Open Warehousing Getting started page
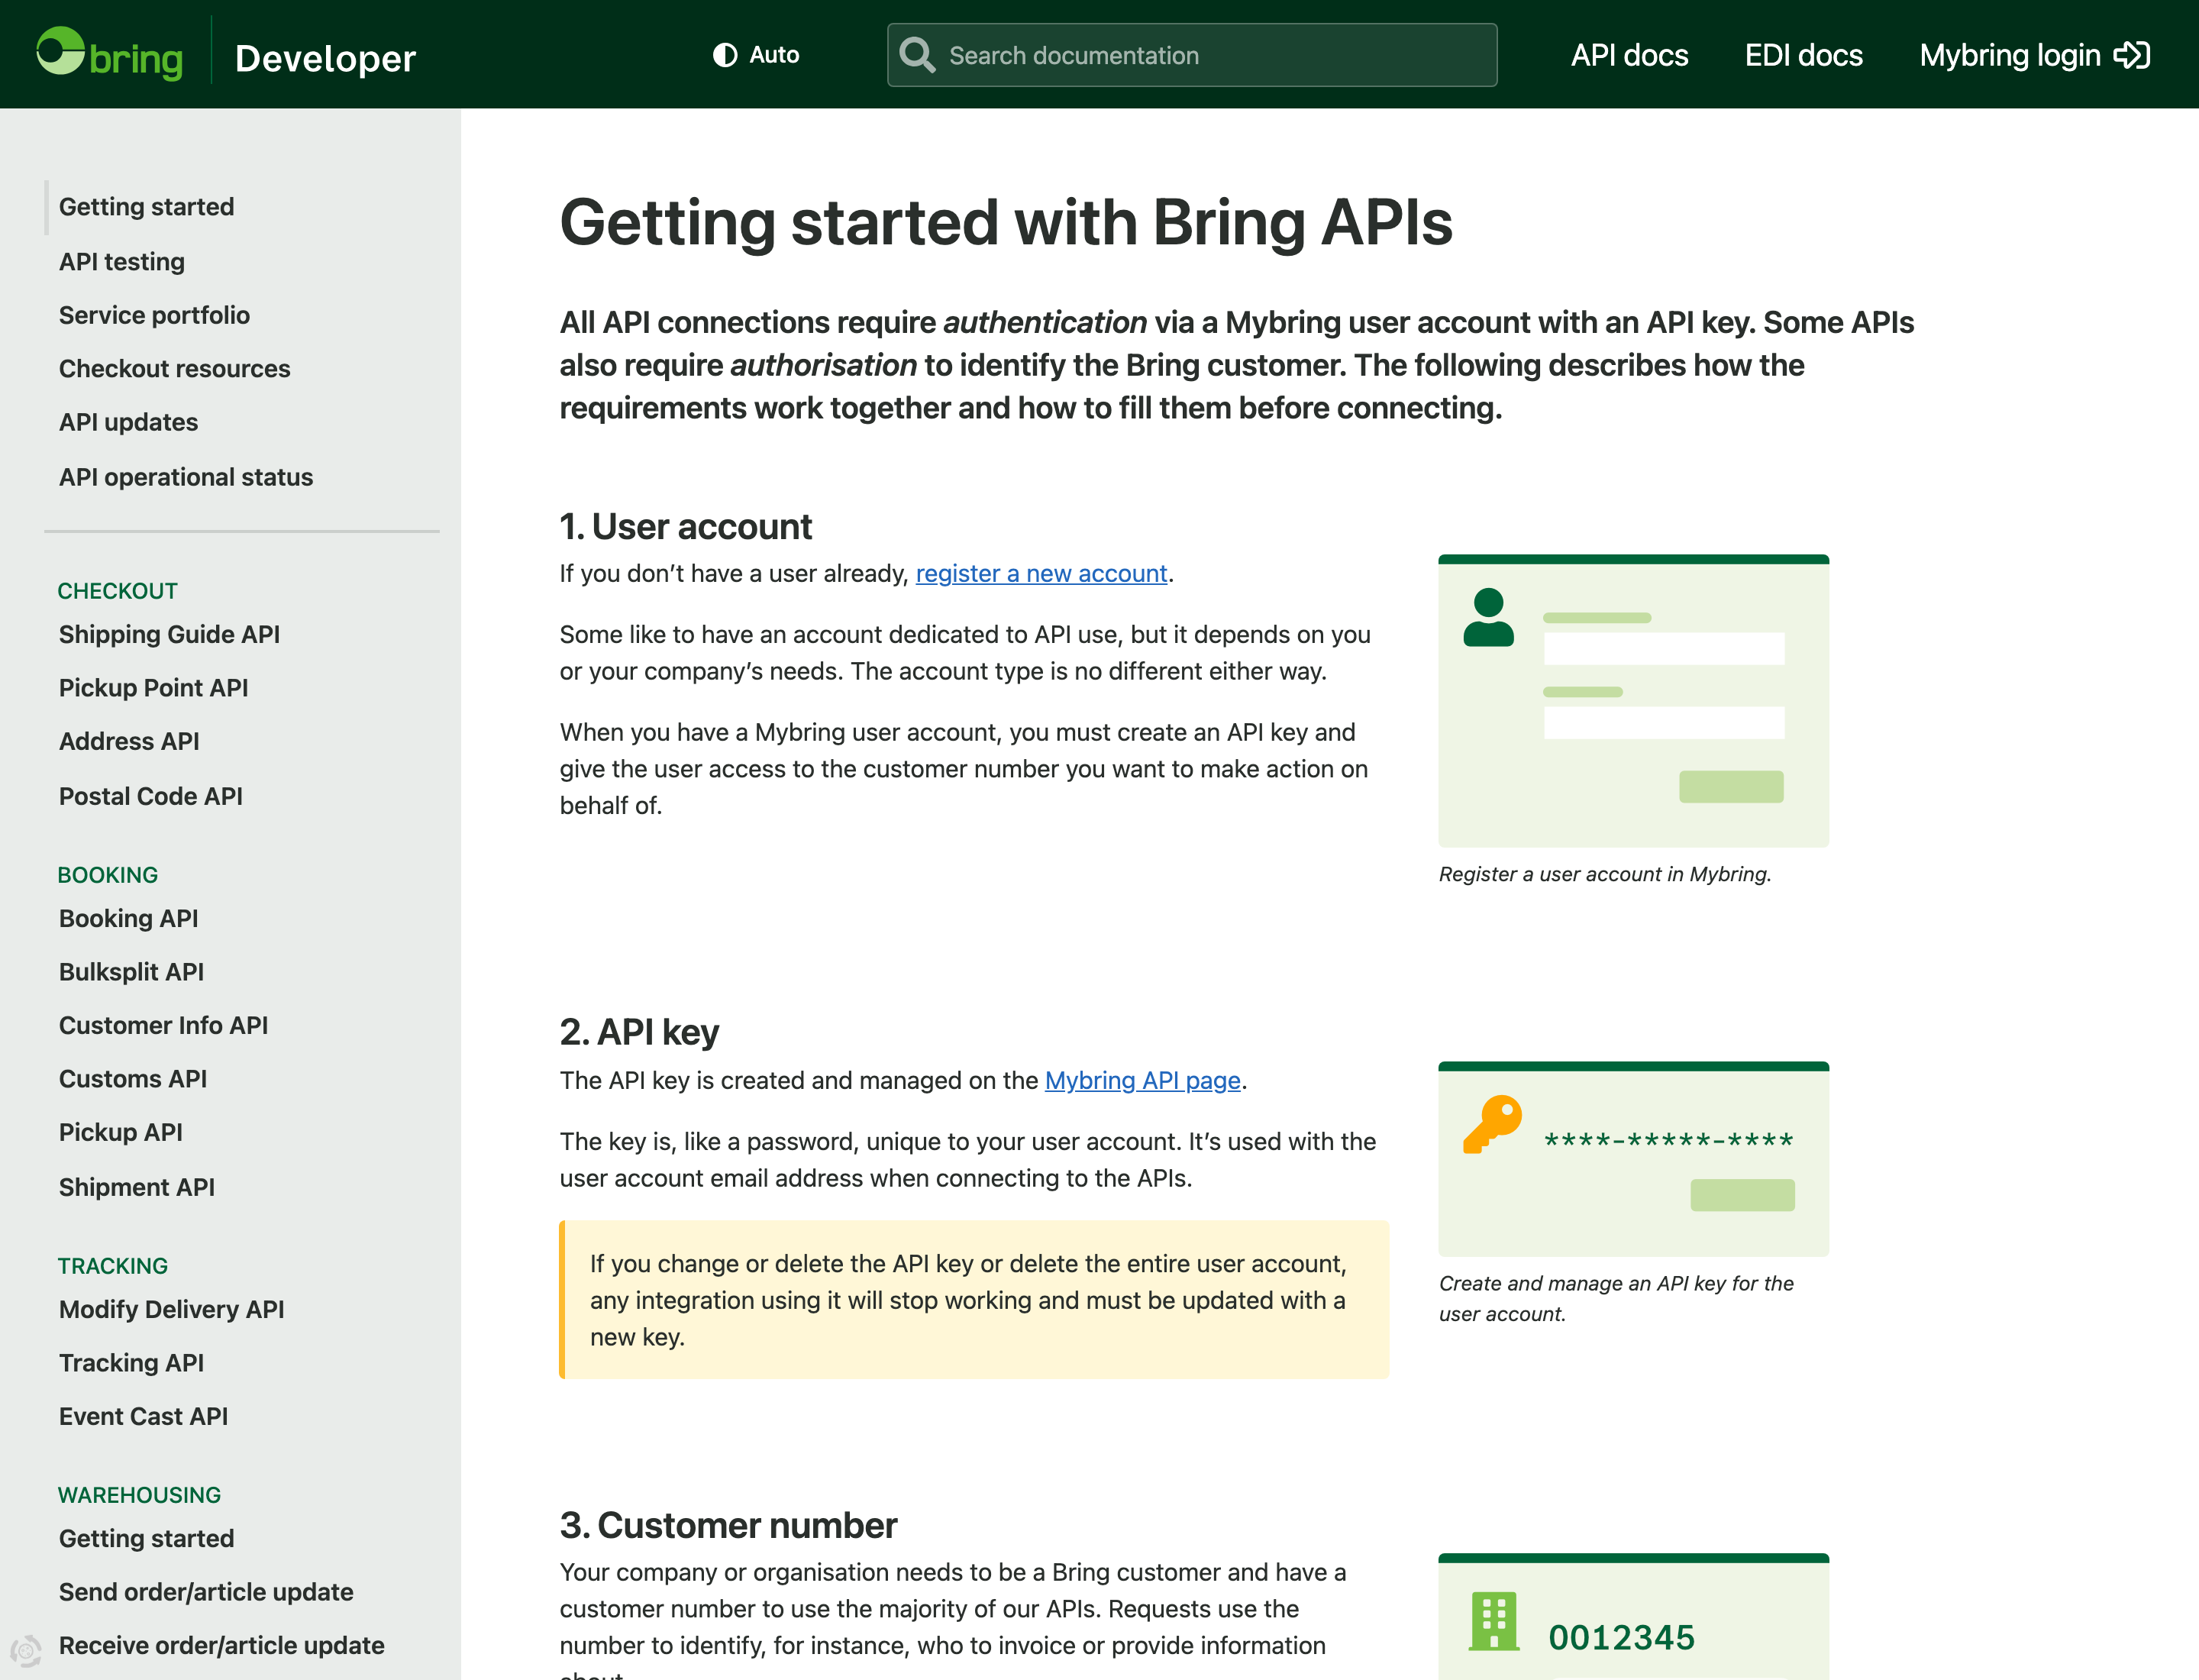This screenshot has height=1680, width=2199. tap(146, 1538)
